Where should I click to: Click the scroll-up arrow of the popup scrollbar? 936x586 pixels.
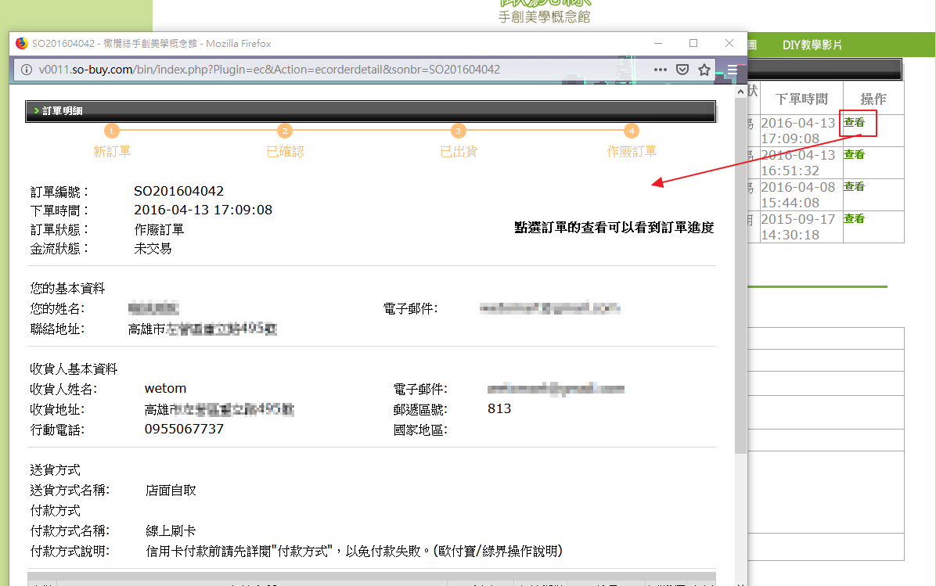coord(740,91)
